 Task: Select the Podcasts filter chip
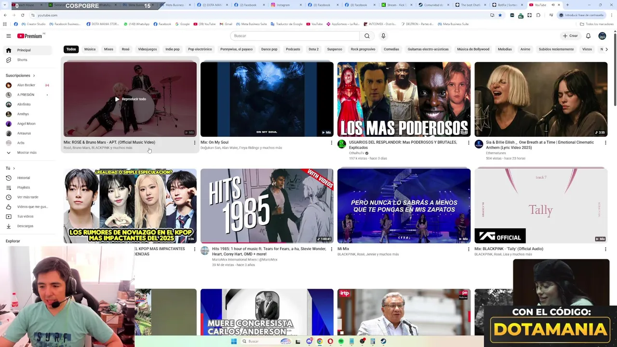[293, 49]
